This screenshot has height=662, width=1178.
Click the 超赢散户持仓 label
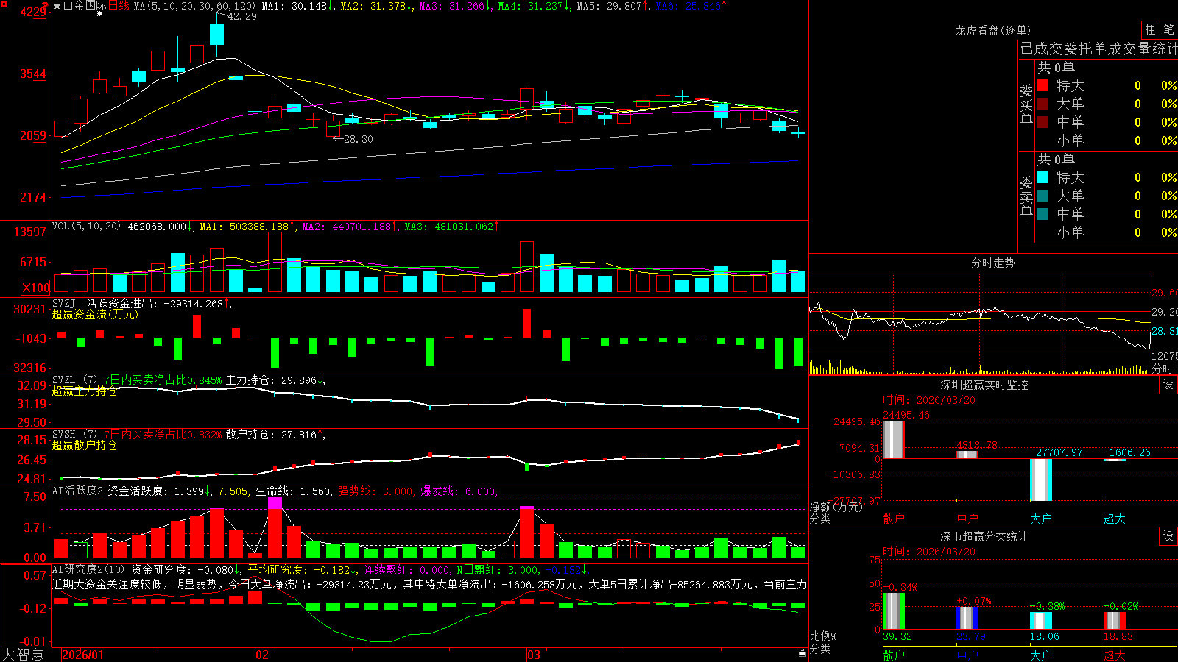[x=85, y=446]
